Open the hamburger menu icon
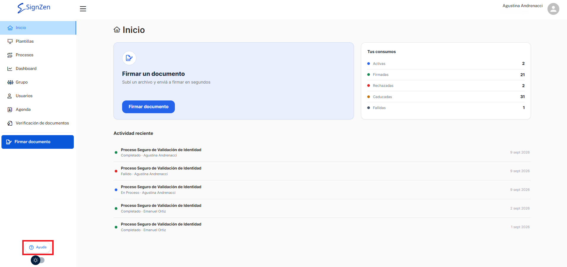This screenshot has height=267, width=567. click(x=83, y=9)
